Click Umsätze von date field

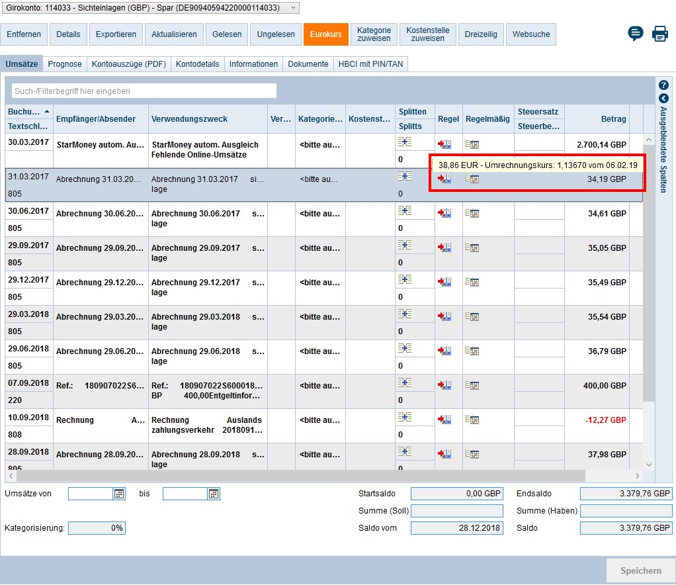point(91,494)
